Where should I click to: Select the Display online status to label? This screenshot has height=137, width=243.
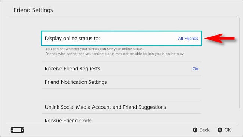click(72, 38)
